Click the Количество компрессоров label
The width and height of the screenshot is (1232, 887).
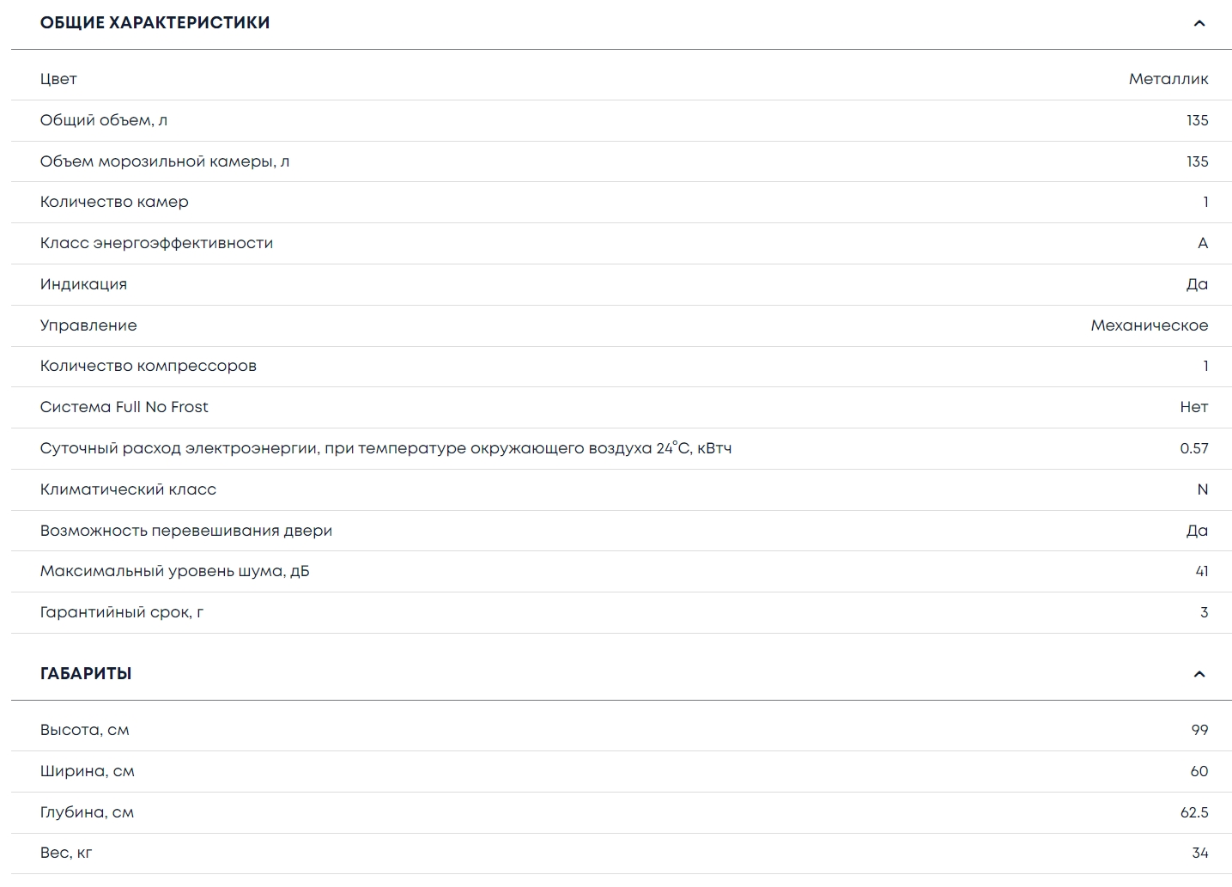coord(148,366)
